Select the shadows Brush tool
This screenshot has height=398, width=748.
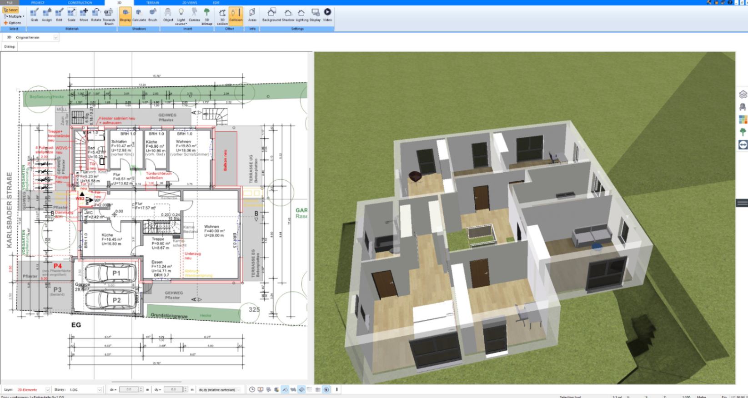153,15
